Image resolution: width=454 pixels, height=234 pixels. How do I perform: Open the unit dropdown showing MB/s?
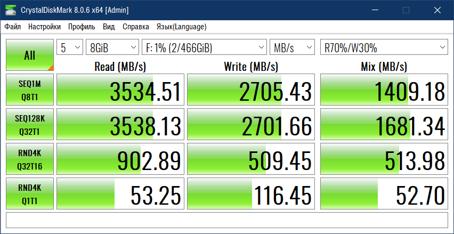pyautogui.click(x=292, y=47)
